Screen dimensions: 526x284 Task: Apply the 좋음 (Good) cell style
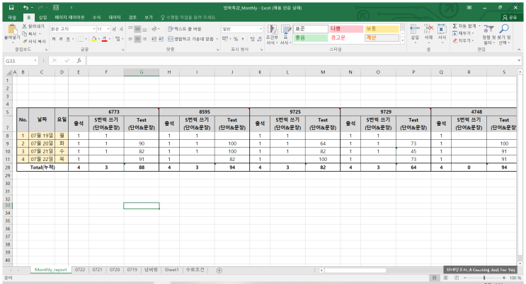click(x=311, y=38)
